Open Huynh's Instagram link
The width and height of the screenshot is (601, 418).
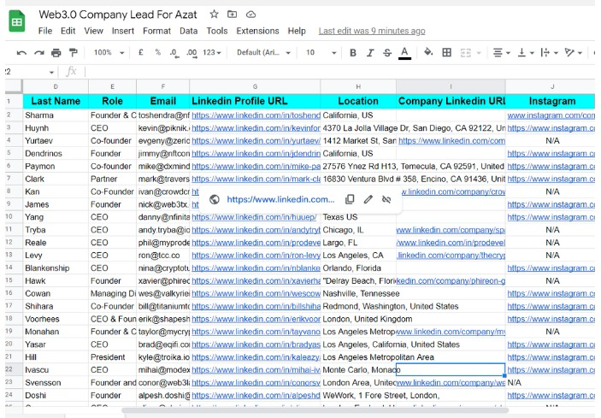point(551,128)
